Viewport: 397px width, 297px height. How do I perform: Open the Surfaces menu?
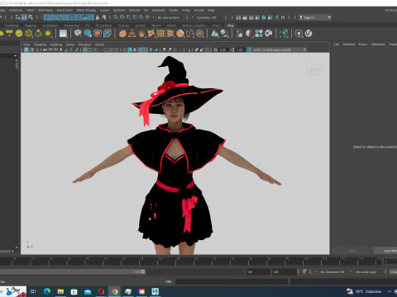pos(119,10)
